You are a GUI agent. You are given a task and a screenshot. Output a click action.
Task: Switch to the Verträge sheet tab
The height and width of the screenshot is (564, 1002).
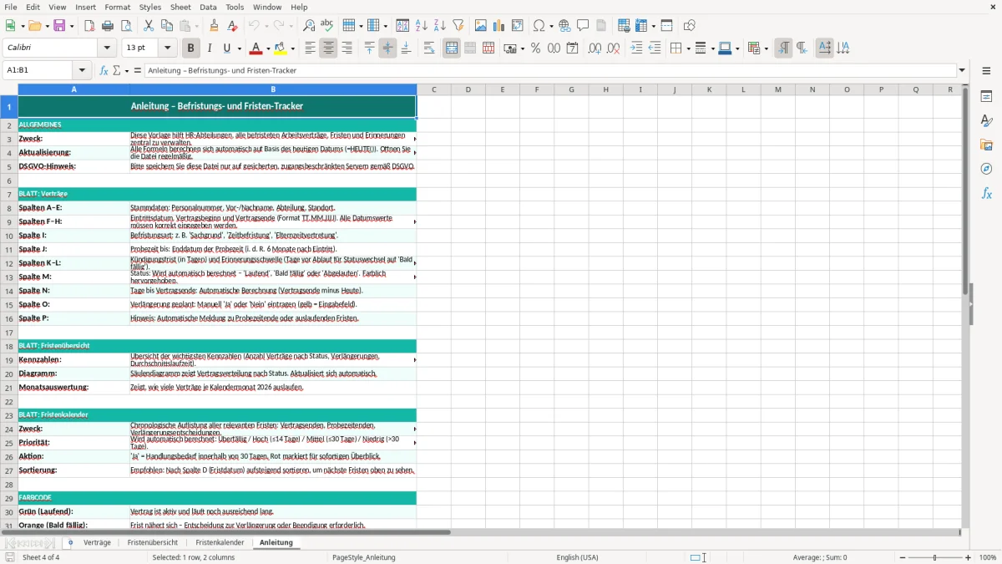(97, 542)
